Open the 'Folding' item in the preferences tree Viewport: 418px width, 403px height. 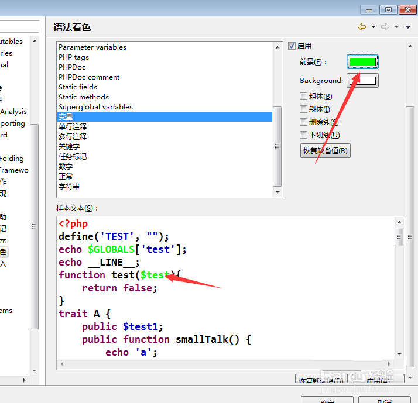click(x=12, y=159)
